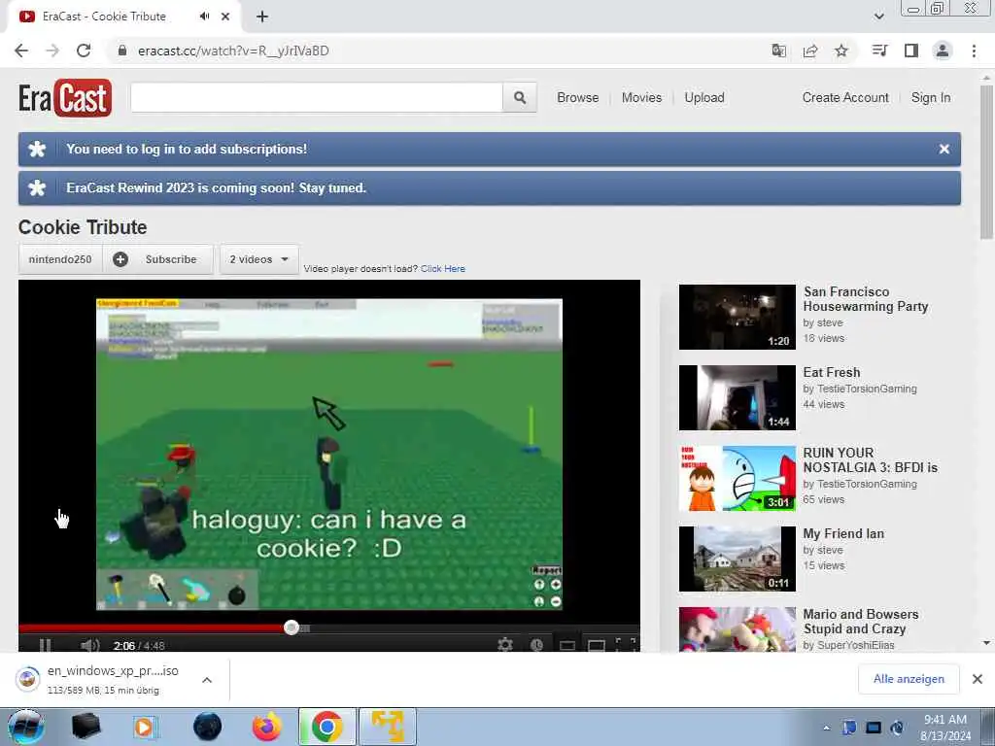Viewport: 995px width, 746px height.
Task: Open the media player taskbar icon
Action: pos(144,727)
